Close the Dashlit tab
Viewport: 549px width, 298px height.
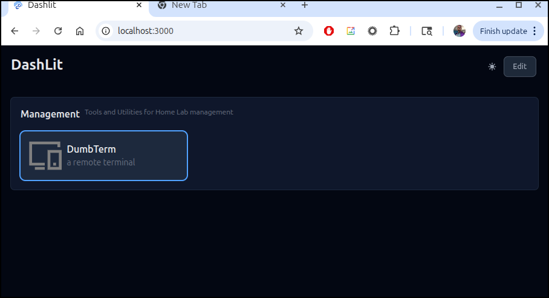point(139,5)
